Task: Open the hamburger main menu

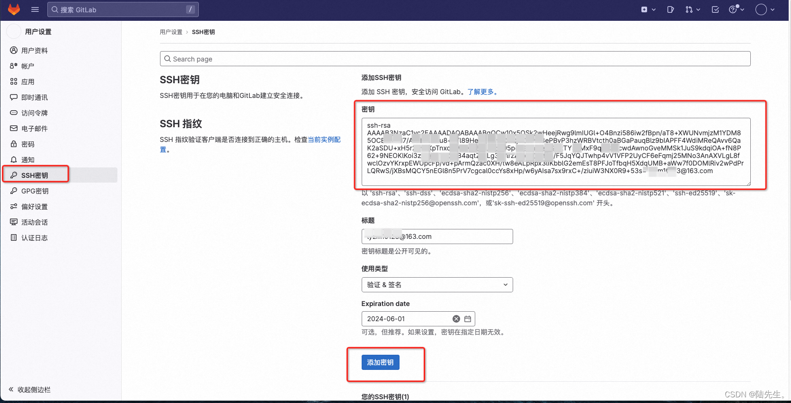Action: coord(35,9)
